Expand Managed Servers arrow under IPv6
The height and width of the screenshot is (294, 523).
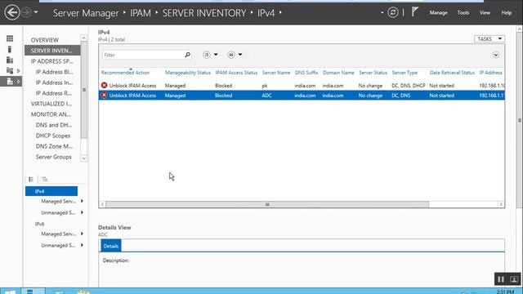coord(82,234)
